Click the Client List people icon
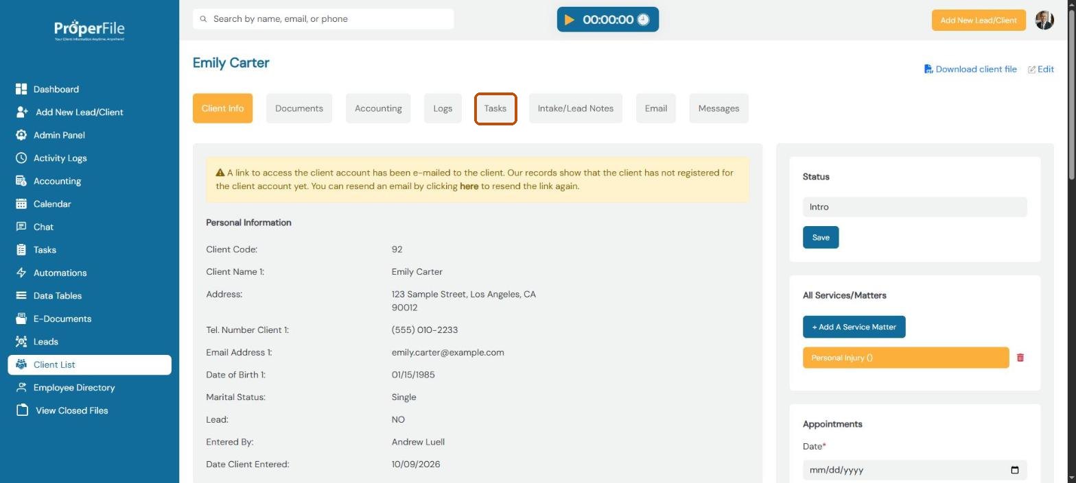Screen dimensions: 1076x483 (x=21, y=364)
